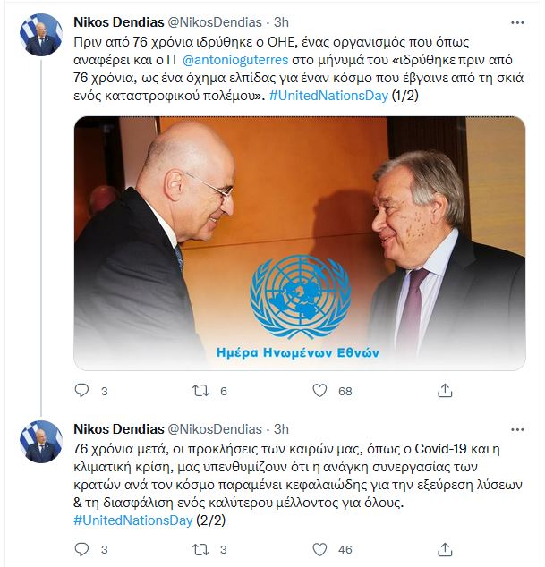Open Nikos Dendias profile from first tweet name
The image size is (545, 567).
[119, 22]
